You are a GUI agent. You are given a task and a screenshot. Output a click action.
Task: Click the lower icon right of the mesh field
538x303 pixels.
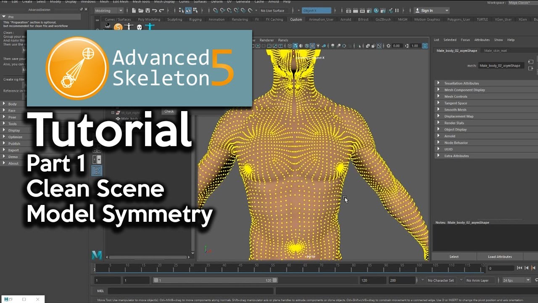pos(530,69)
